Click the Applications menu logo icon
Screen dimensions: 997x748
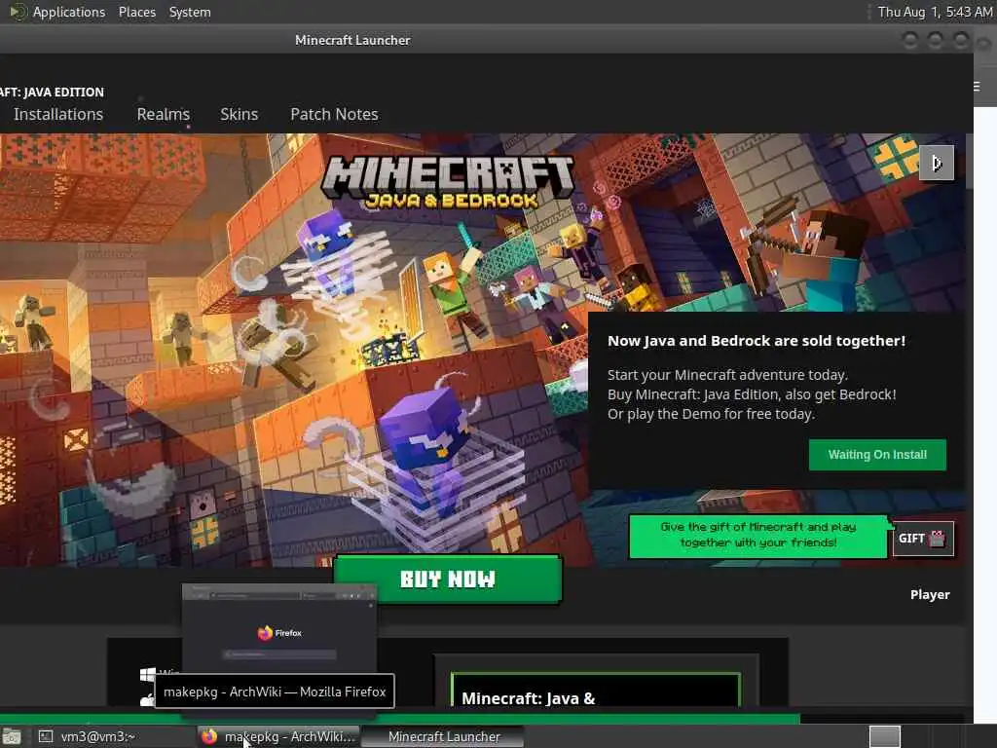click(x=18, y=12)
